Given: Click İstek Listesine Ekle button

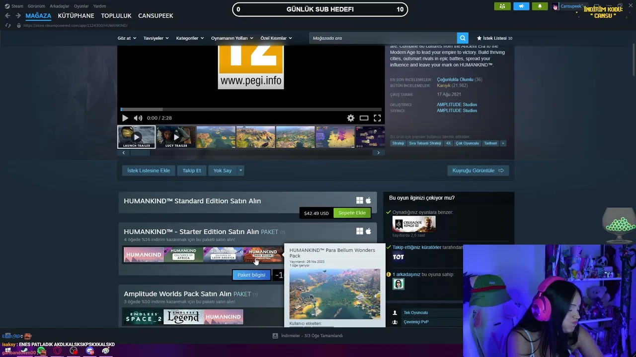Looking at the screenshot, I should pyautogui.click(x=149, y=171).
